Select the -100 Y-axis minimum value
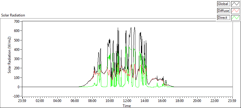Viewport: 241px width, 108px height. (x=16, y=96)
